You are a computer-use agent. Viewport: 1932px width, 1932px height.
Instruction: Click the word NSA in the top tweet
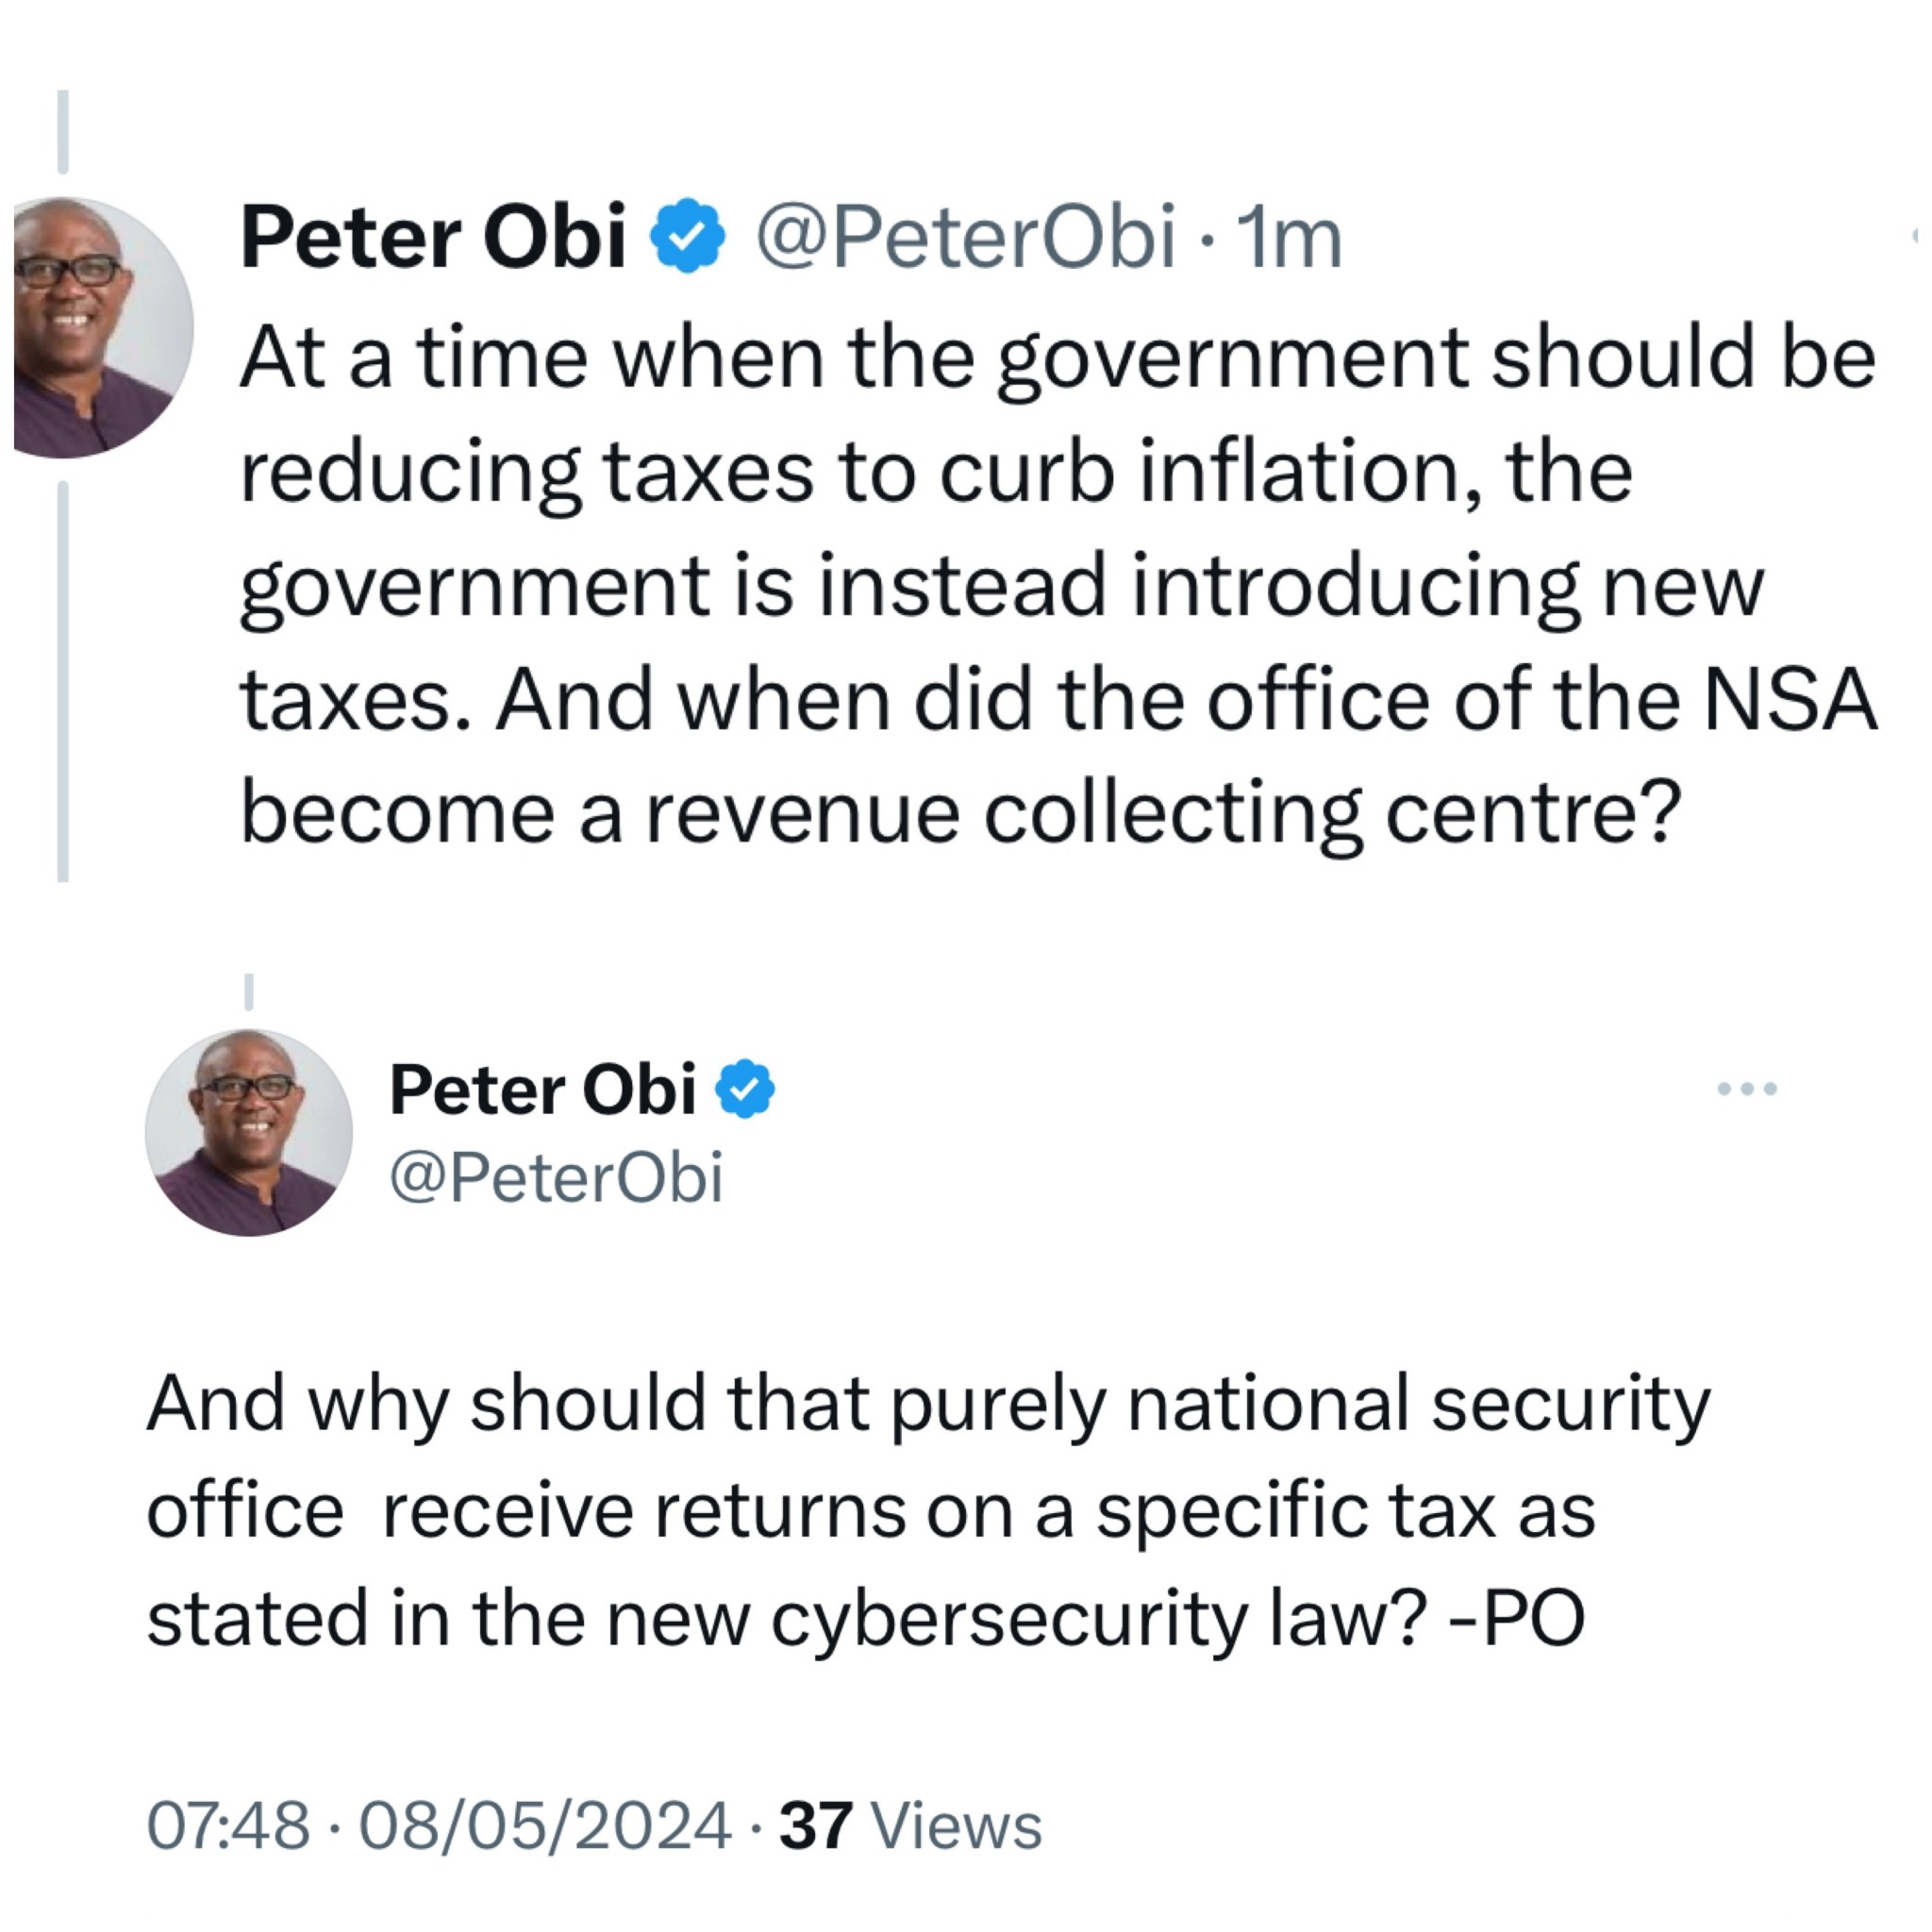tap(1789, 699)
